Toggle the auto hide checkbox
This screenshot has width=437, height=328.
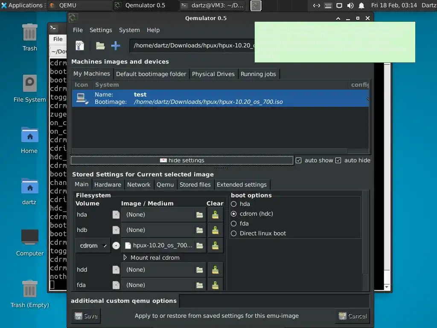338,161
